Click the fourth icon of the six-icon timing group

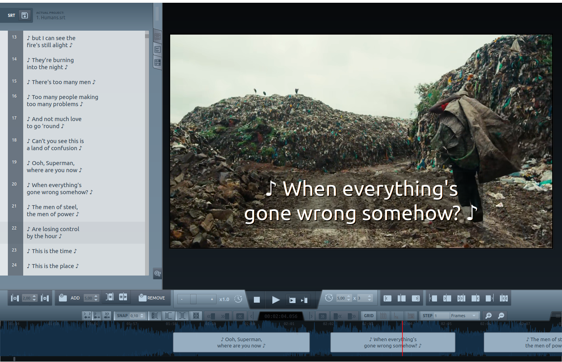pyautogui.click(x=476, y=298)
